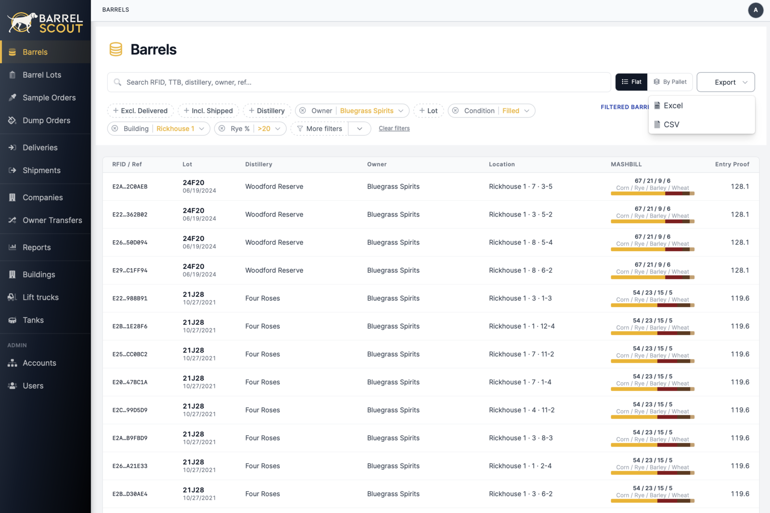Switch to Flat view
Screen dimensions: 770x513
(x=631, y=82)
